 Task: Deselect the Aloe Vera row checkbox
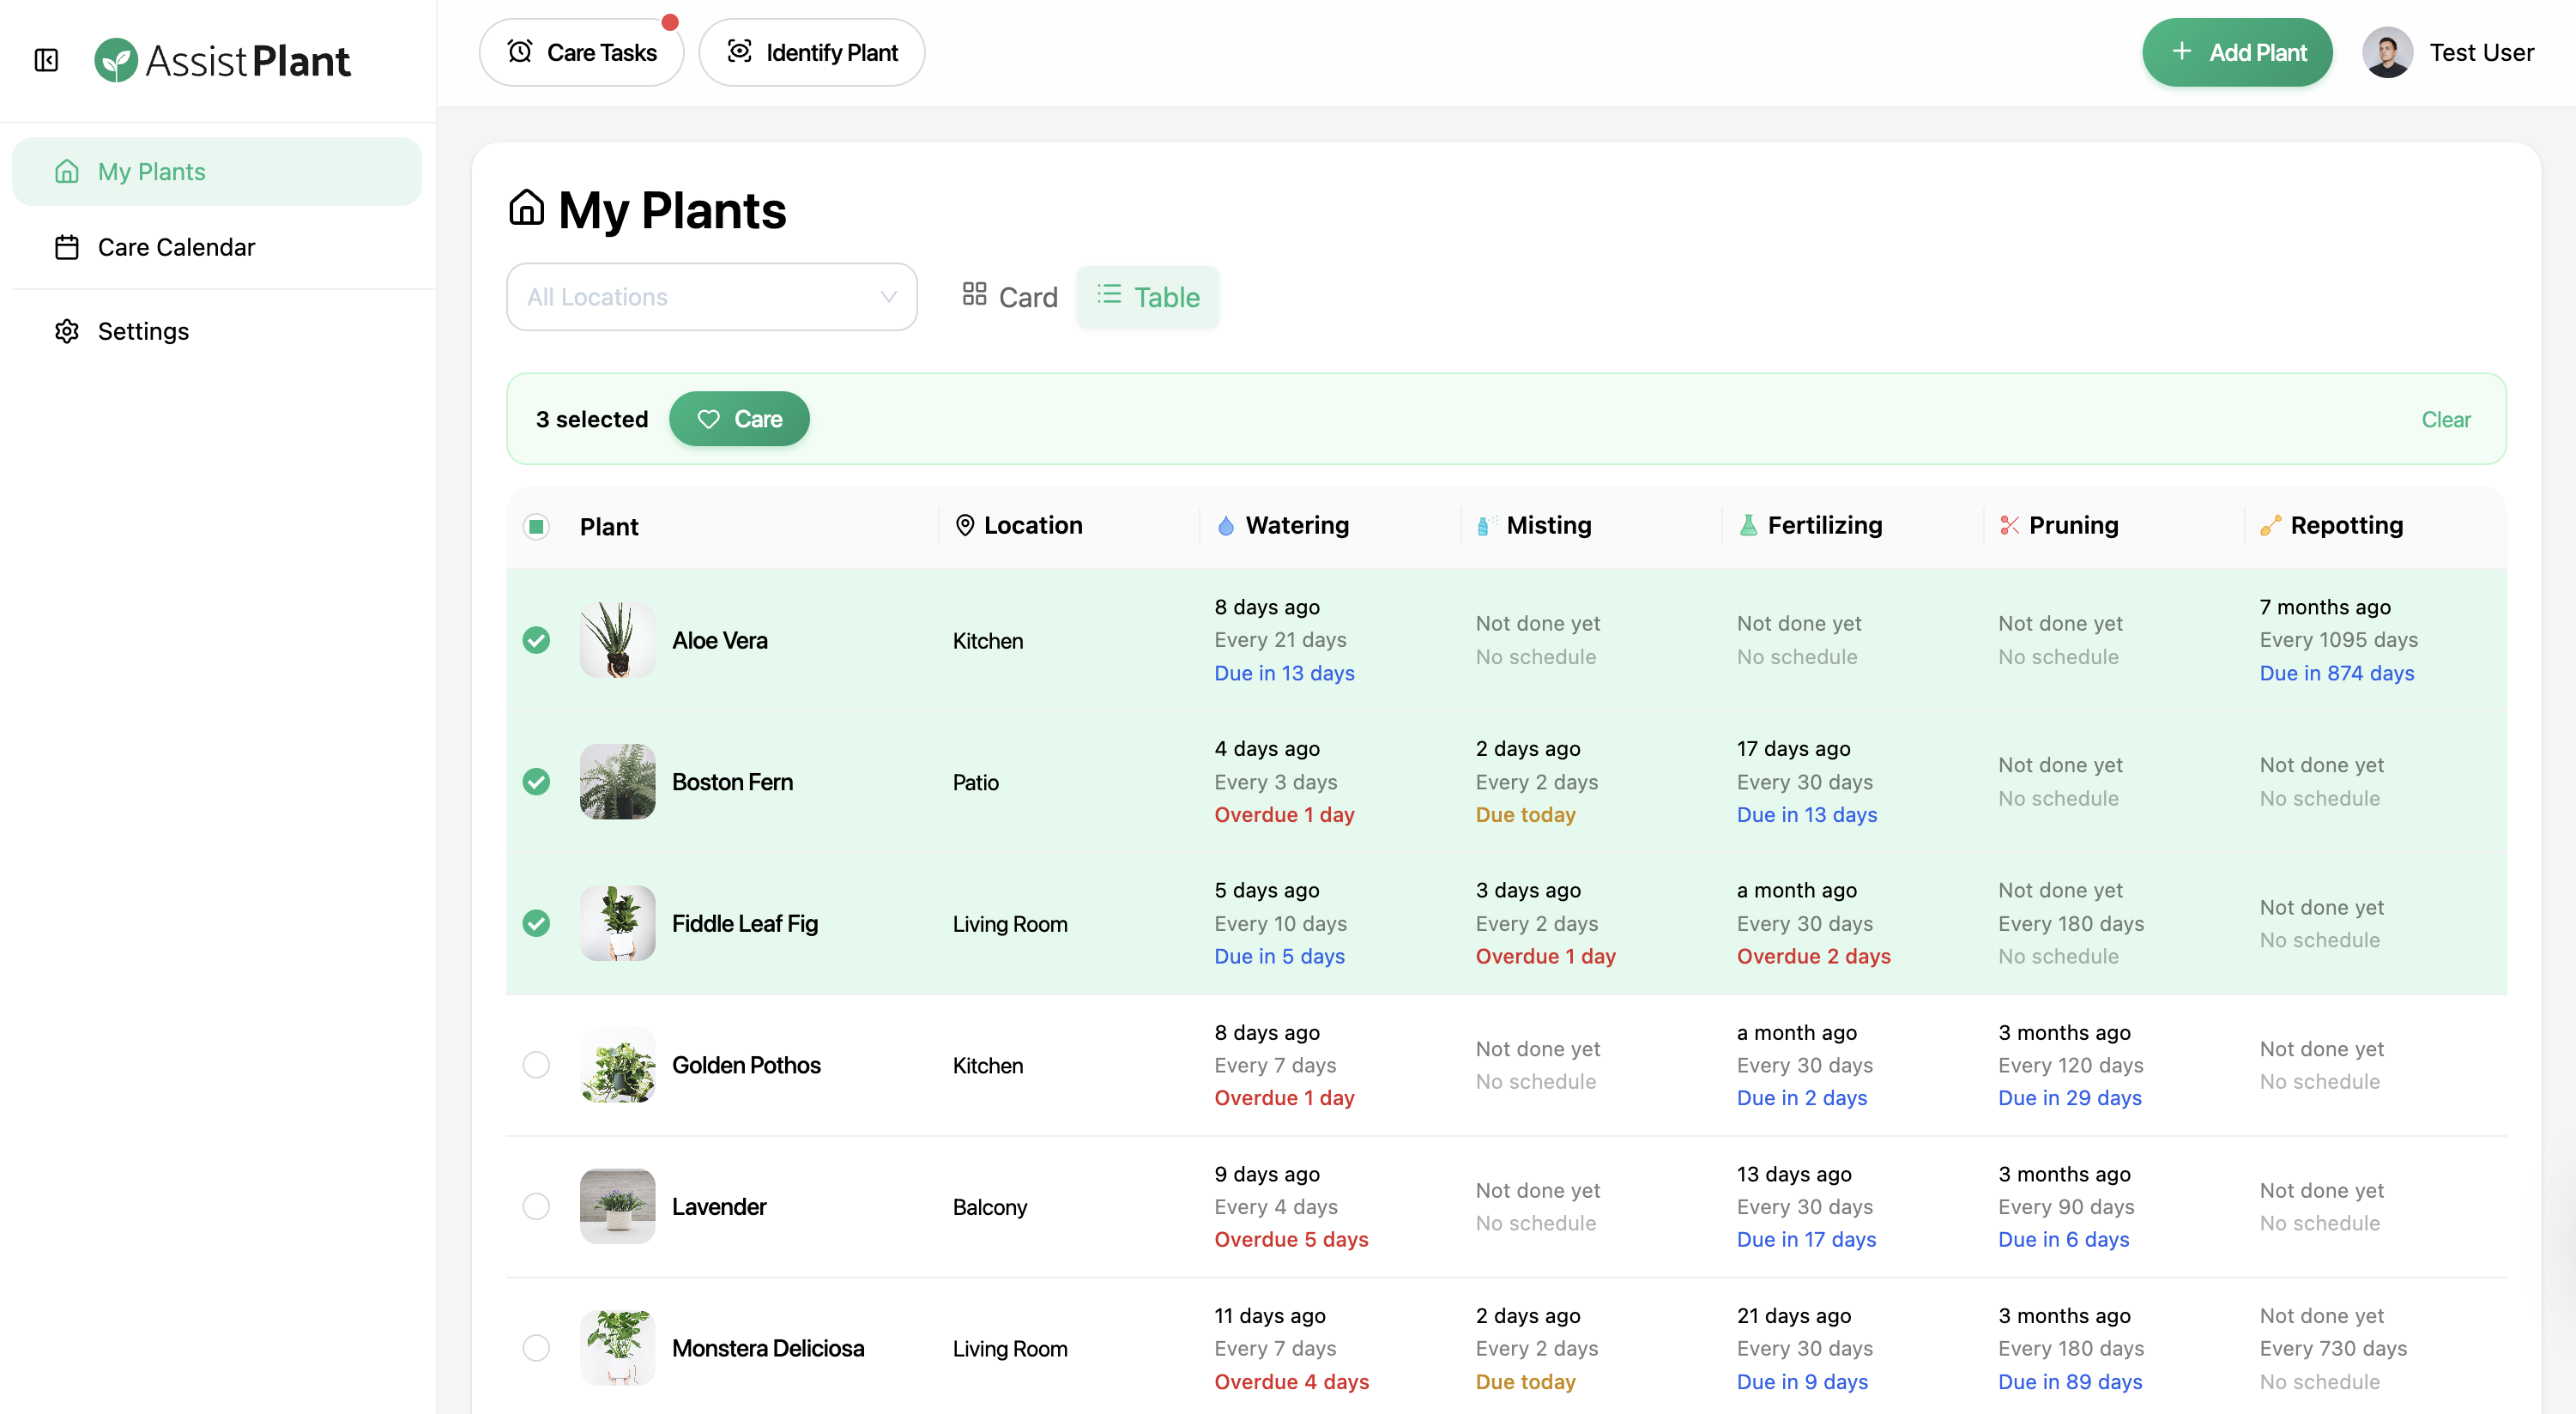pos(536,640)
